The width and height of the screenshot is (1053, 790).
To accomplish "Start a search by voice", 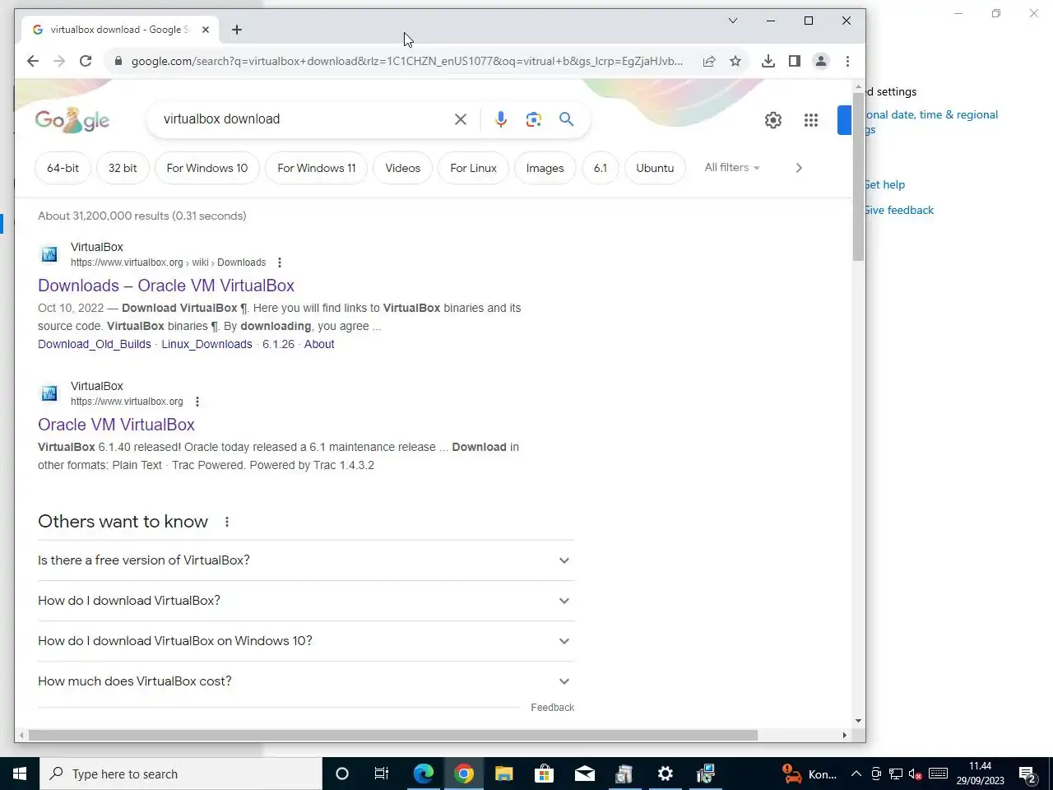I will pos(500,119).
